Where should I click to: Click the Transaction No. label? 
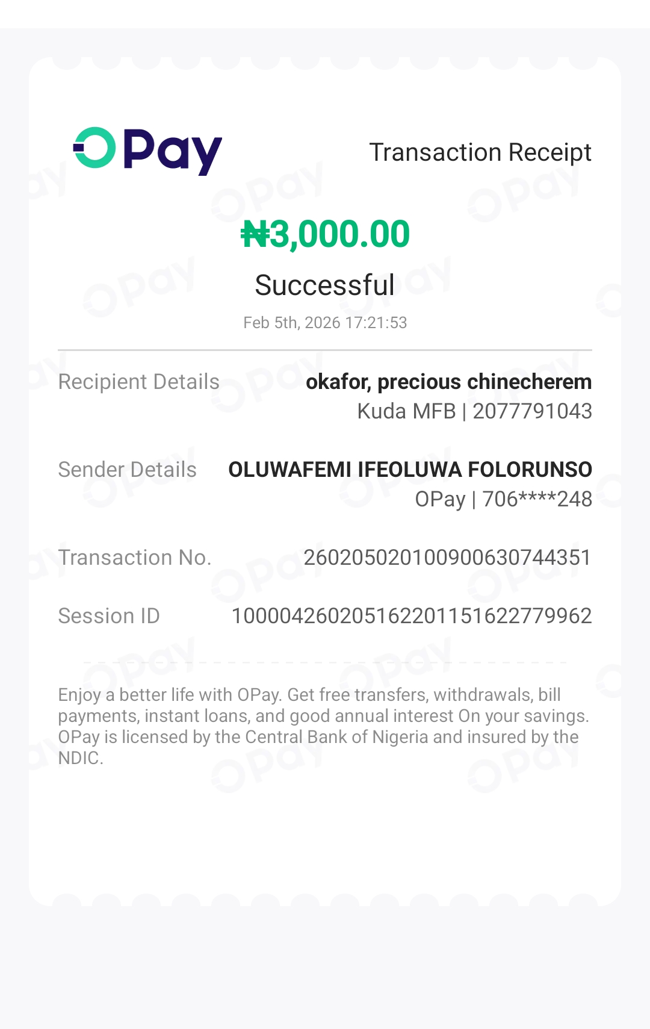tap(134, 558)
